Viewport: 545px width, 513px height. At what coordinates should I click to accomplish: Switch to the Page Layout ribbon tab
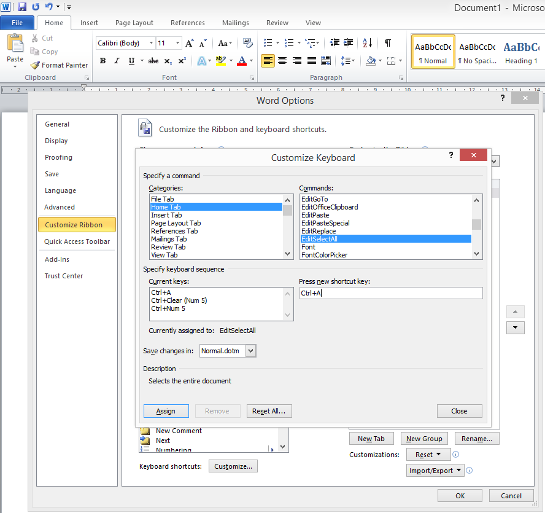[134, 23]
